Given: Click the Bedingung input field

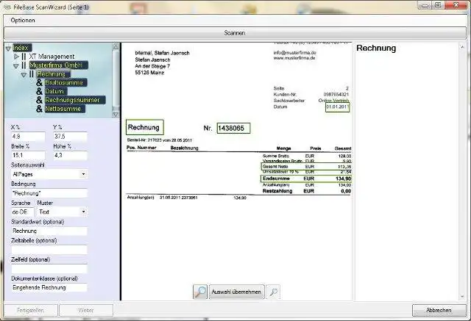Looking at the screenshot, I should coord(49,193).
